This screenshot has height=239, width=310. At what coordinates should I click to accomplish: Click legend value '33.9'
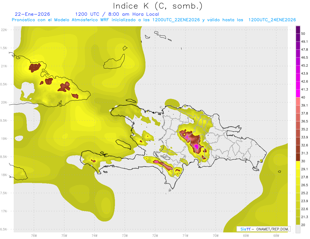click(x=305, y=137)
